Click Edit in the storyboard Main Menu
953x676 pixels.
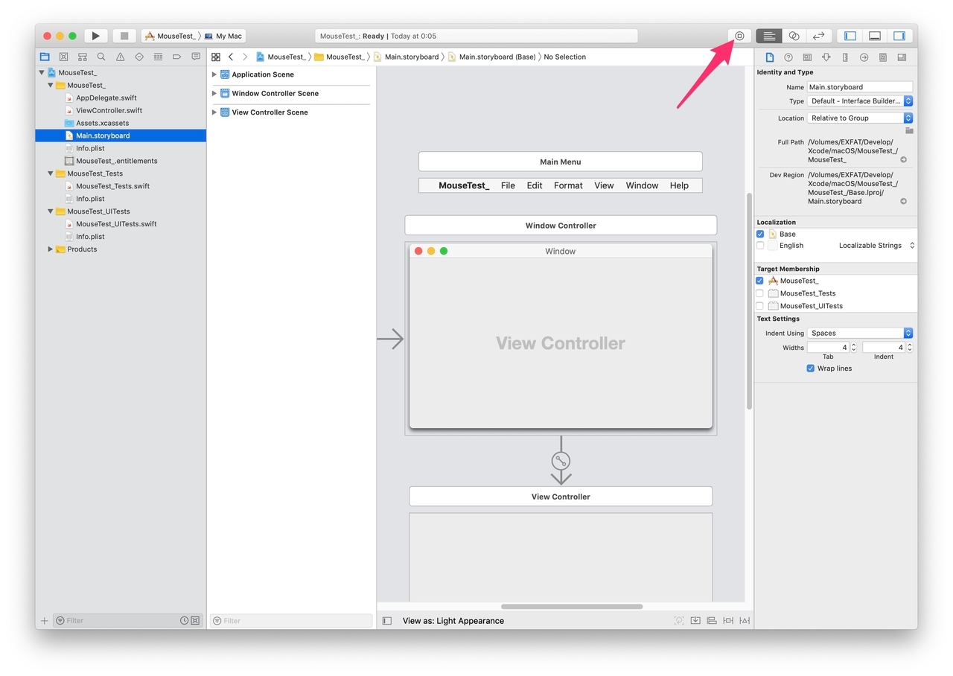[535, 185]
